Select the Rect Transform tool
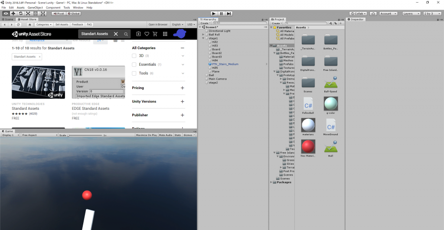The height and width of the screenshot is (230, 444). [x=36, y=13]
